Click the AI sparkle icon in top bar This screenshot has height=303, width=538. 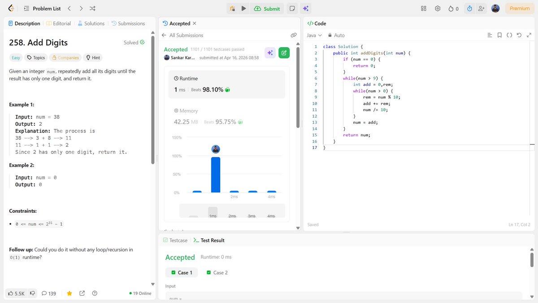305,9
